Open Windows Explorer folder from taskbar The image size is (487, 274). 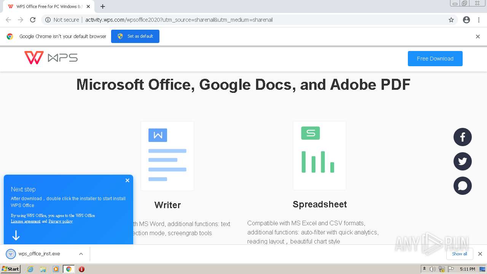tap(43, 269)
